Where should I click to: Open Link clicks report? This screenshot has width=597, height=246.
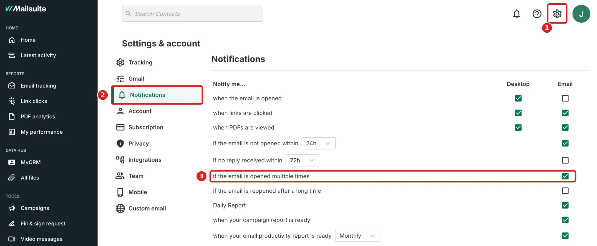pos(34,101)
